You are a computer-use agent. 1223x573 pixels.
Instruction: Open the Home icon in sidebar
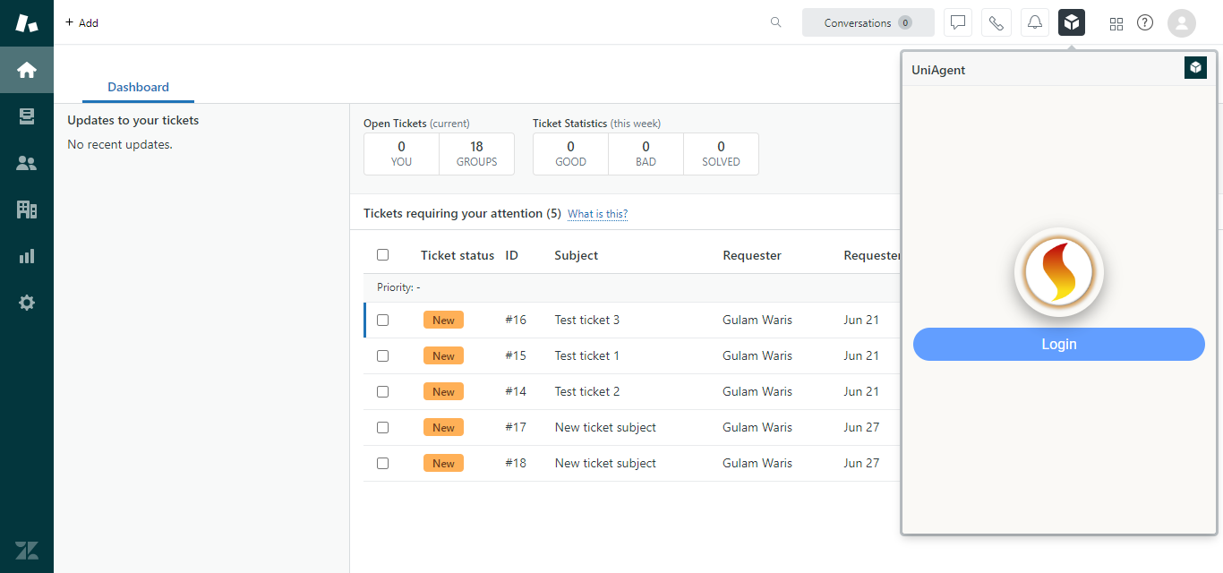(27, 70)
